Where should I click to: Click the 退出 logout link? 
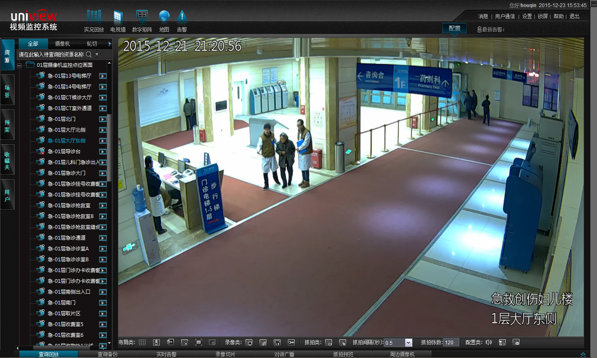(574, 16)
